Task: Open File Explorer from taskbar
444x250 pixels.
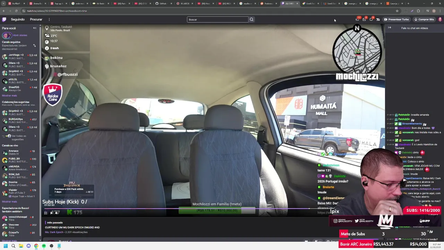Action: [x=21, y=246]
